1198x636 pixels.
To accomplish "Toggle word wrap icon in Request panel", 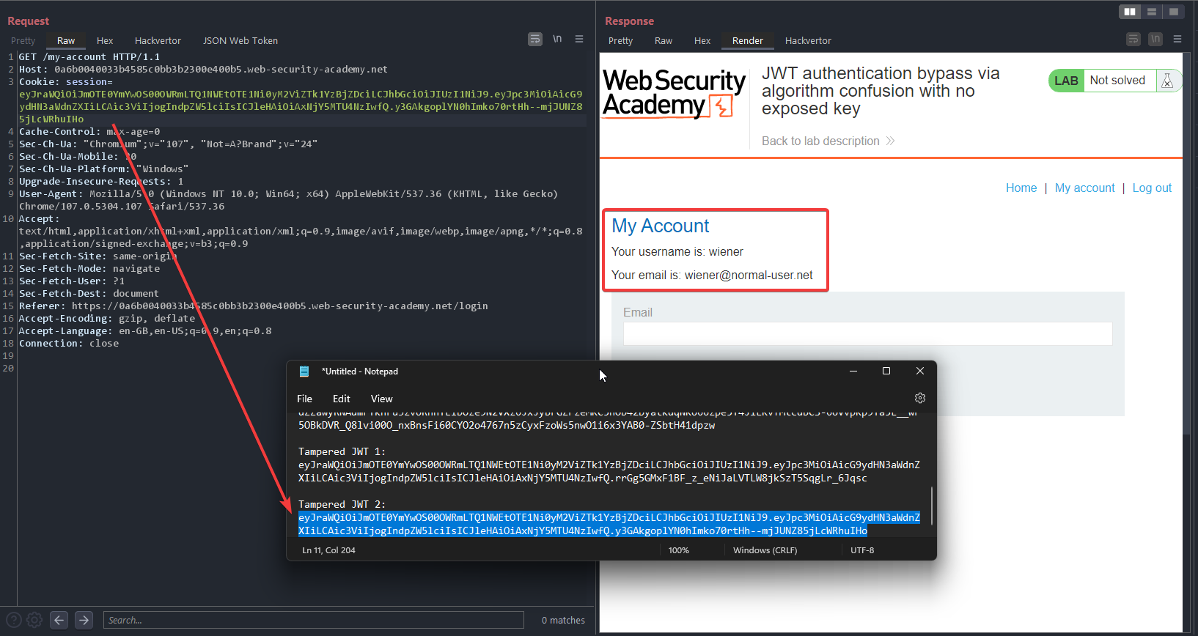I will (x=535, y=40).
